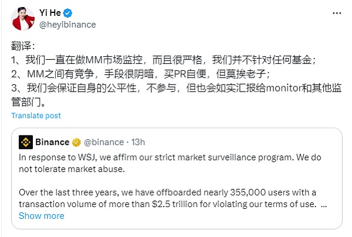
Task: Click Yi He's profile photo
Action: [22, 18]
